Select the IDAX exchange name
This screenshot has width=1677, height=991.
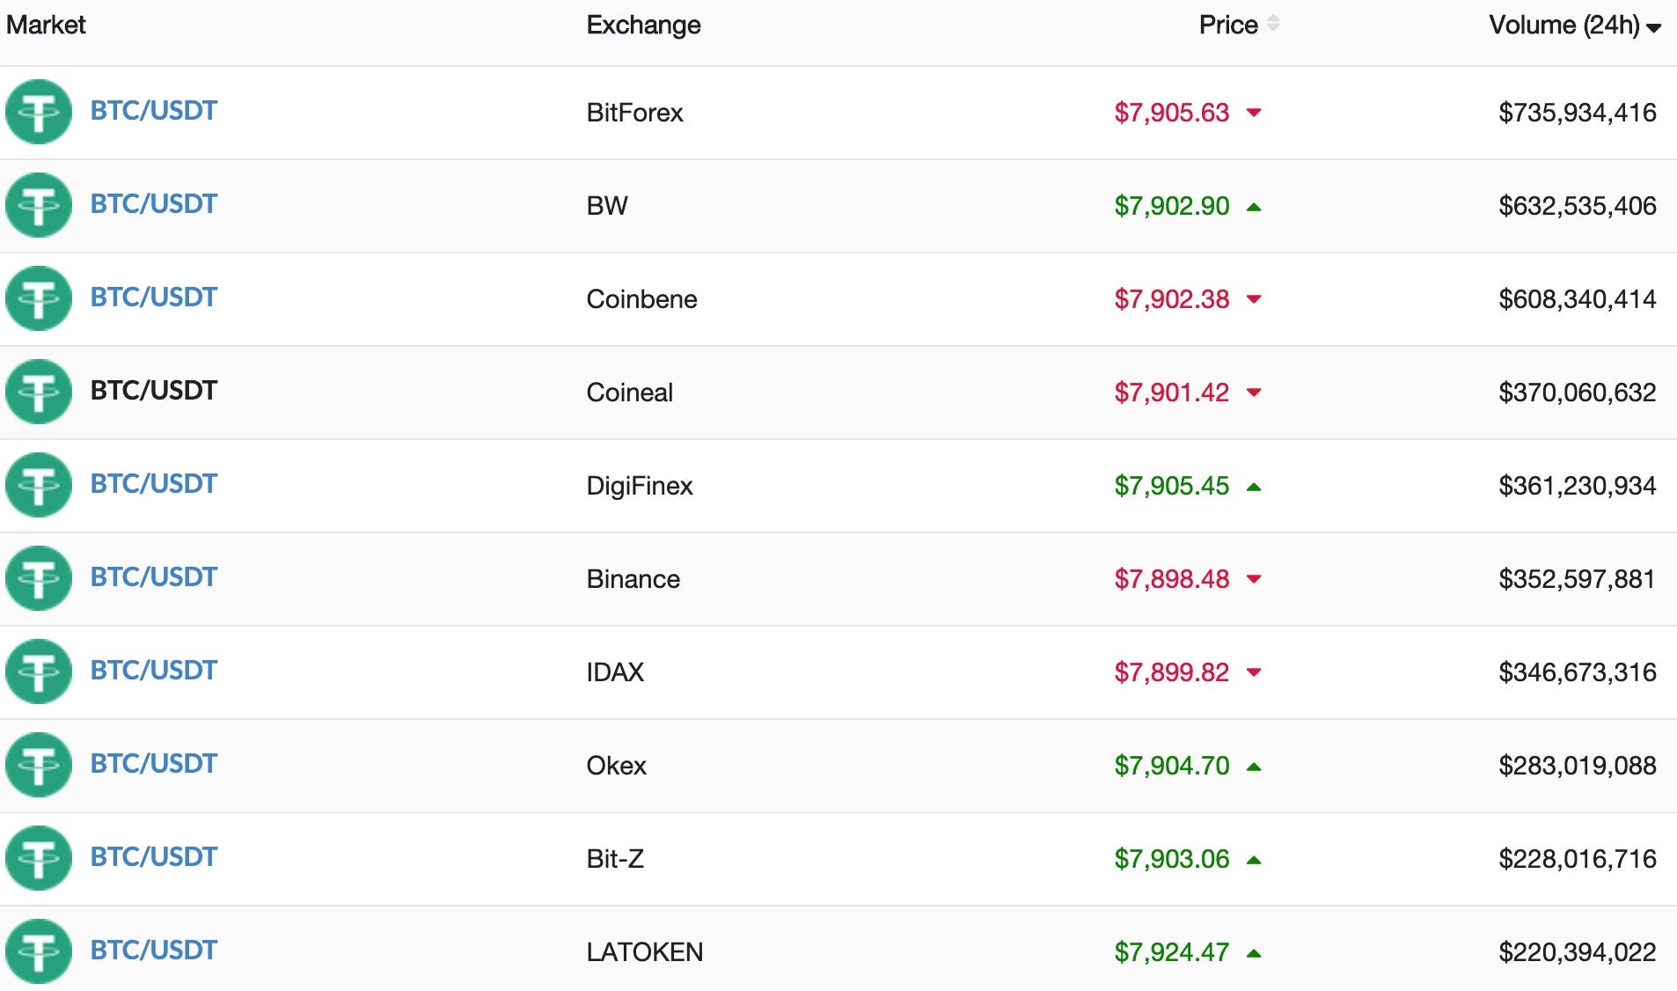tap(615, 672)
